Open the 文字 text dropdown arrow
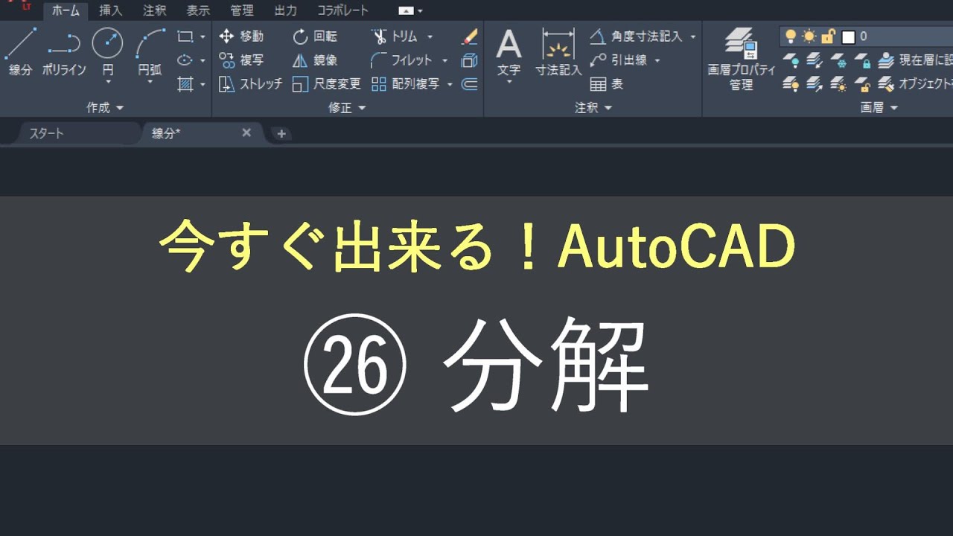The image size is (953, 536). (x=509, y=81)
